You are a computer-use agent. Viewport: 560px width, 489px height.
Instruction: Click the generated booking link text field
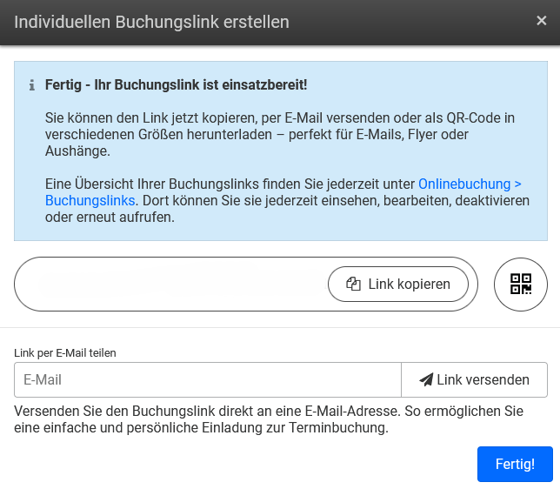click(x=174, y=284)
